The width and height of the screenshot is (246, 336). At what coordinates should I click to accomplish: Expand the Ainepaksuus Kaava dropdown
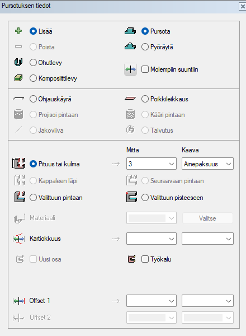point(207,164)
